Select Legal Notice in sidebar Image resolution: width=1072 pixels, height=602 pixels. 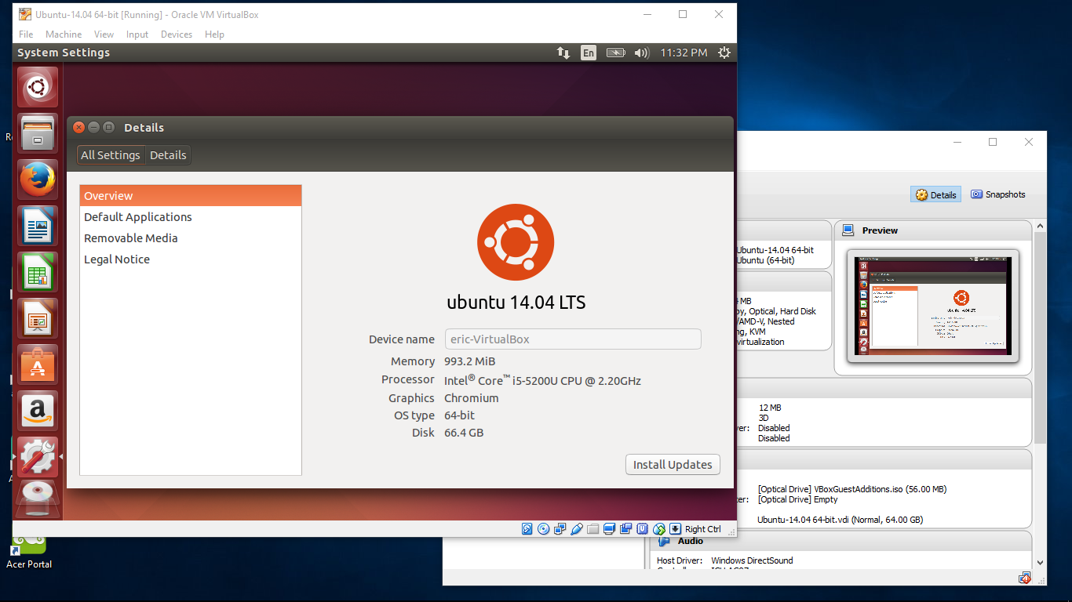(x=191, y=259)
